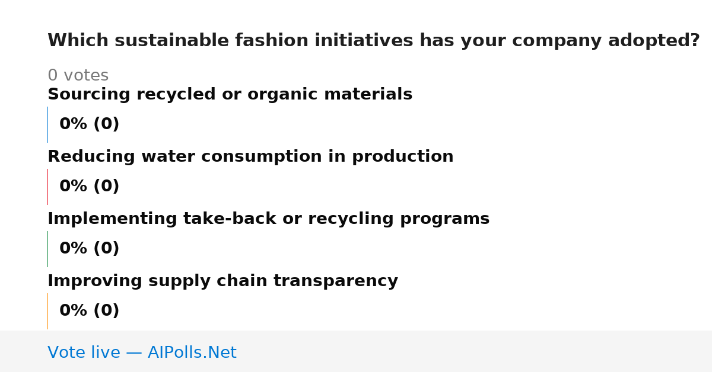This screenshot has width=712, height=372.
Task: Select the Reducing water consumption in production option
Action: pos(250,157)
